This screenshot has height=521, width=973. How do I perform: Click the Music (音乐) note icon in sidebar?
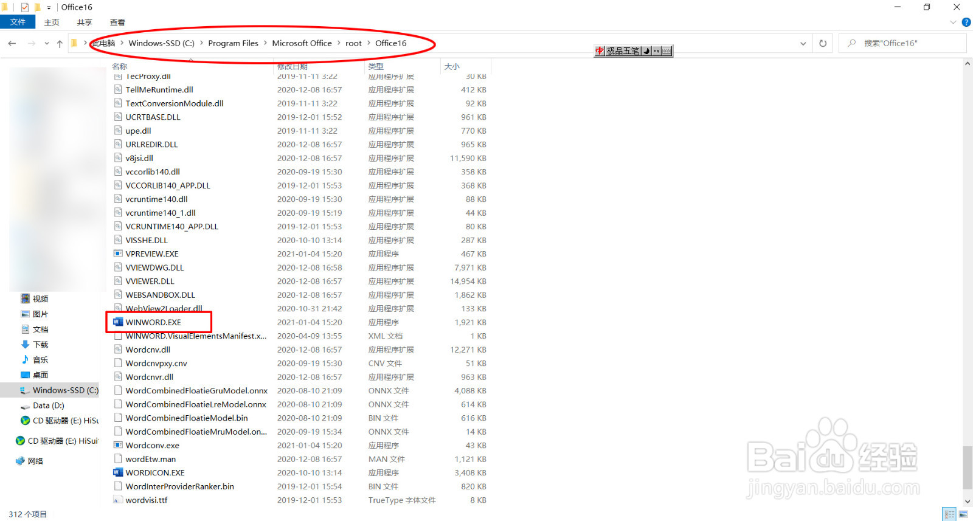coord(25,359)
